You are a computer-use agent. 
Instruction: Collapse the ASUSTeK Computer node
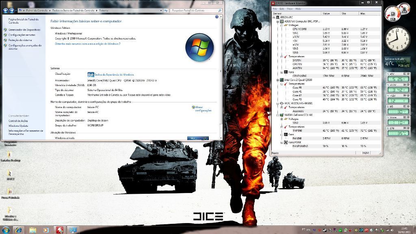click(278, 22)
